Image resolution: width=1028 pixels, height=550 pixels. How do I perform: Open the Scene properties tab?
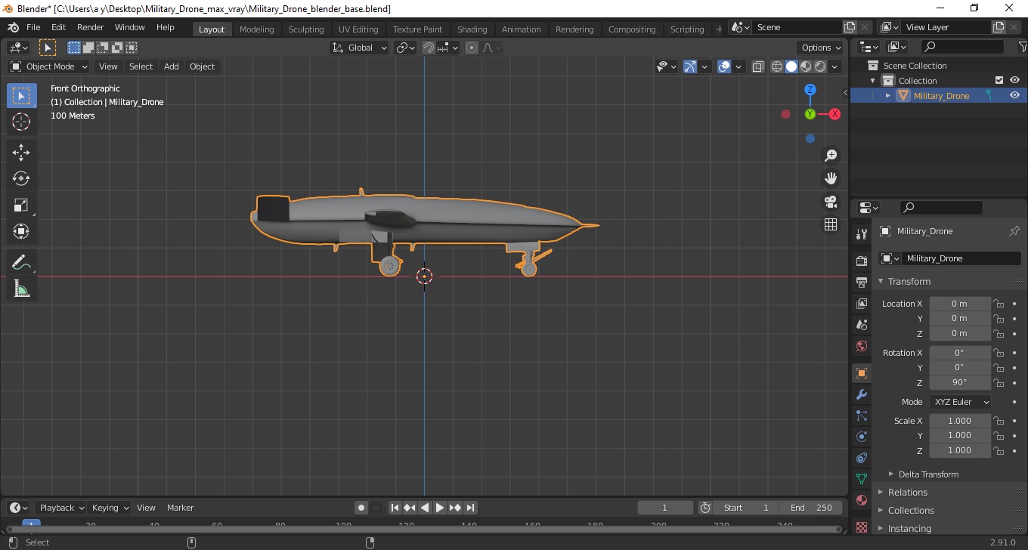pyautogui.click(x=861, y=325)
